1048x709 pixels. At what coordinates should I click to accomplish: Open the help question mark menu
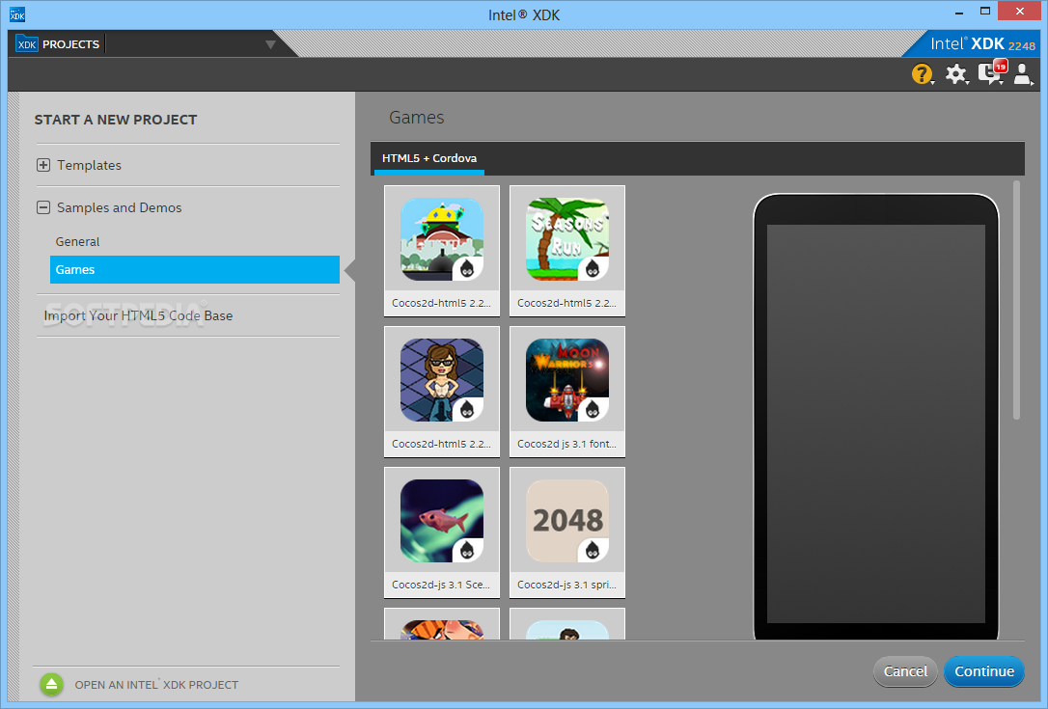coord(923,74)
